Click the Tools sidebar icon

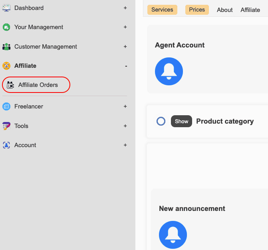tap(6, 126)
